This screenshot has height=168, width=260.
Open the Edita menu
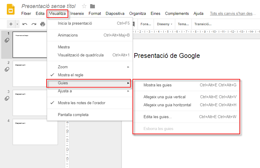(40, 13)
